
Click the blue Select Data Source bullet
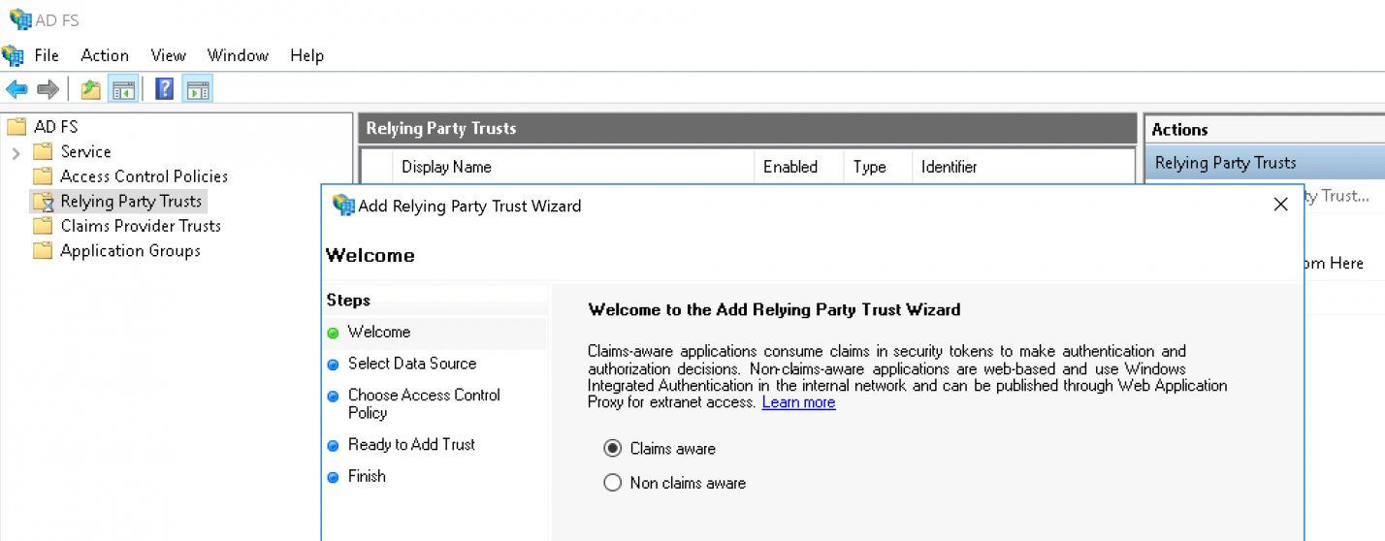click(334, 365)
